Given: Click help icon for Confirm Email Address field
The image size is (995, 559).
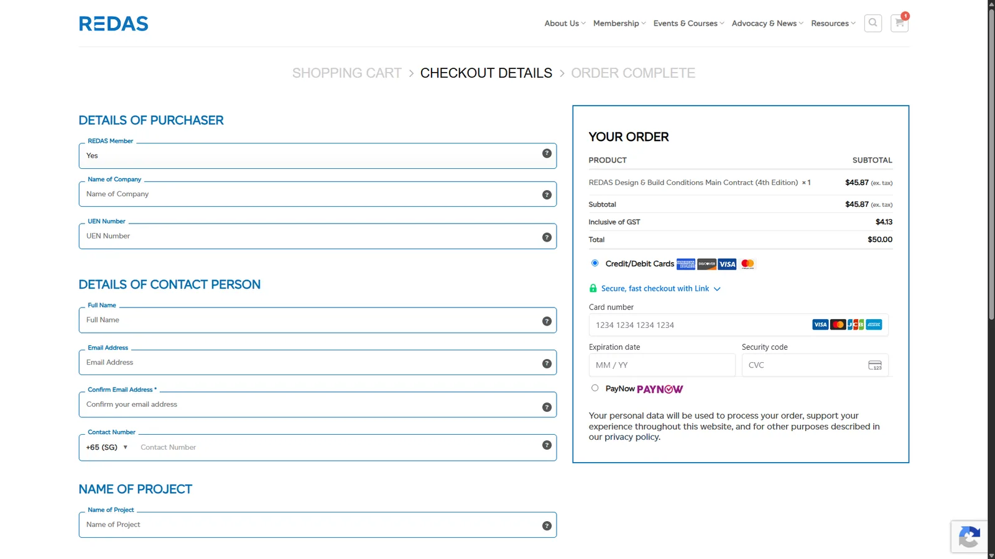Looking at the screenshot, I should click(547, 407).
